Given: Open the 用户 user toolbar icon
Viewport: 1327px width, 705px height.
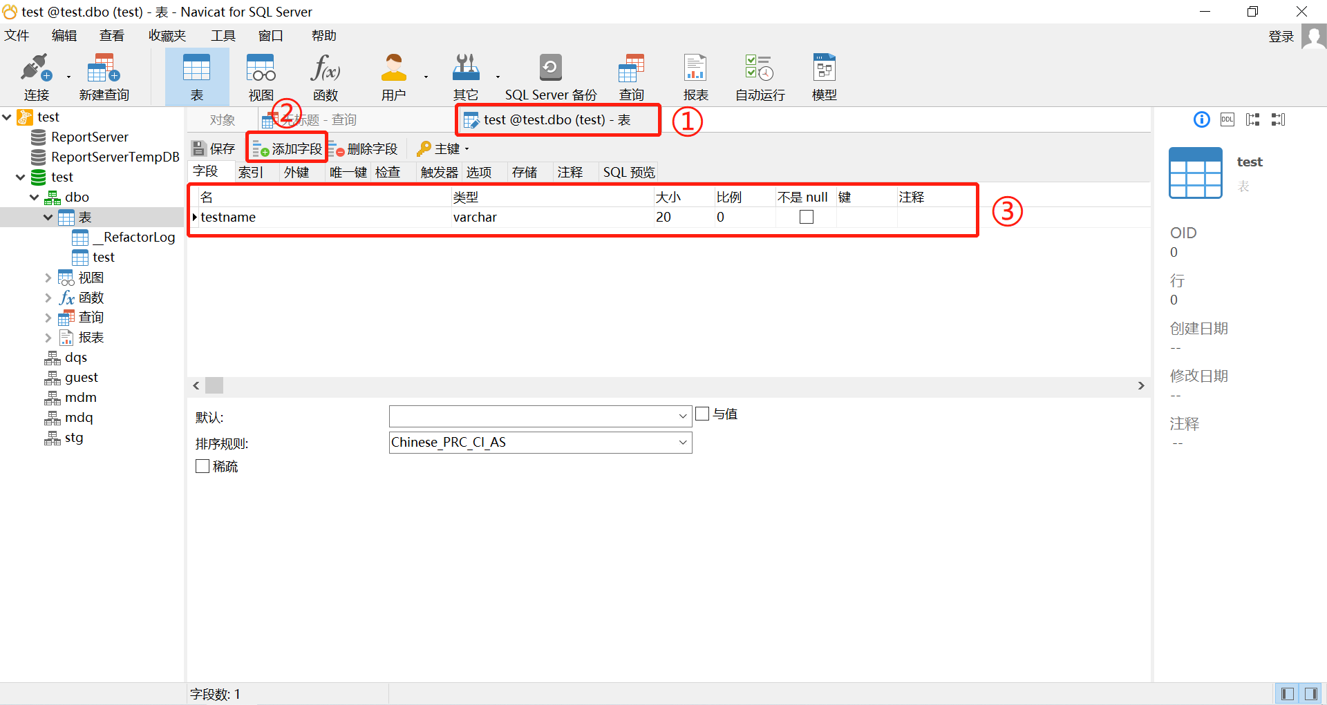Looking at the screenshot, I should tap(394, 77).
